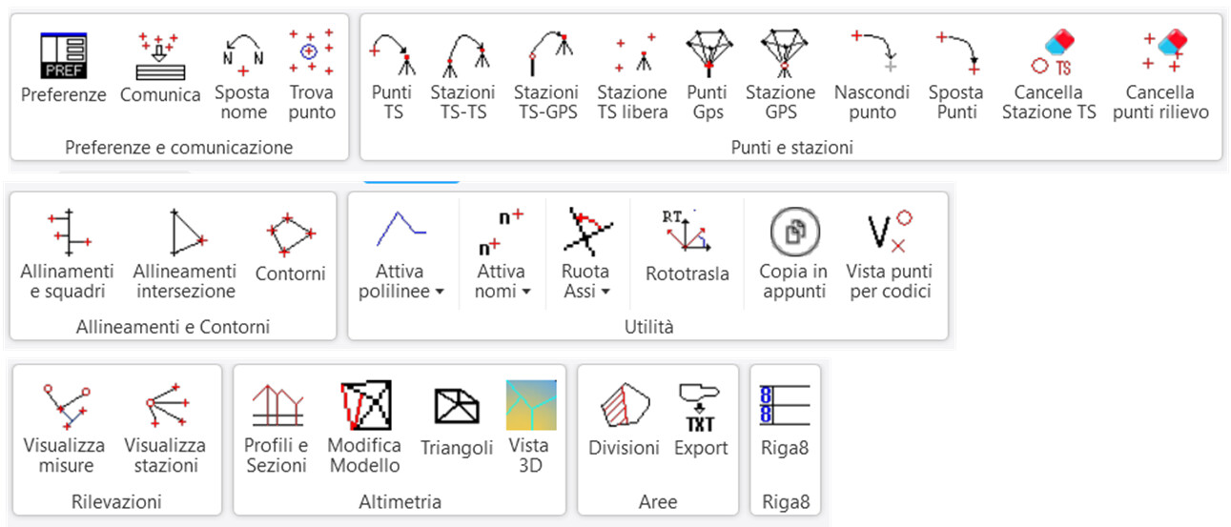Click the Comunica transfer icon

tap(160, 56)
